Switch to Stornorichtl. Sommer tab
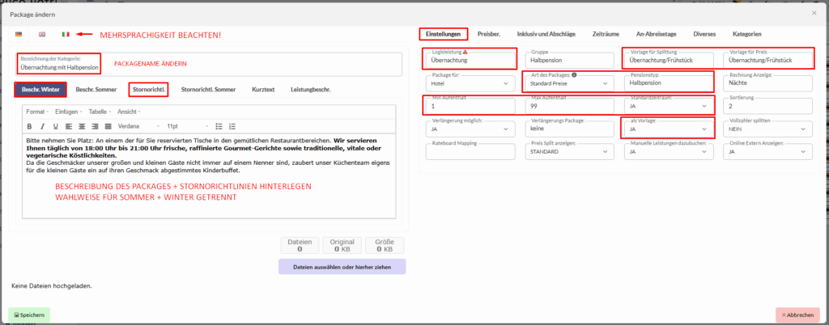 tap(208, 89)
